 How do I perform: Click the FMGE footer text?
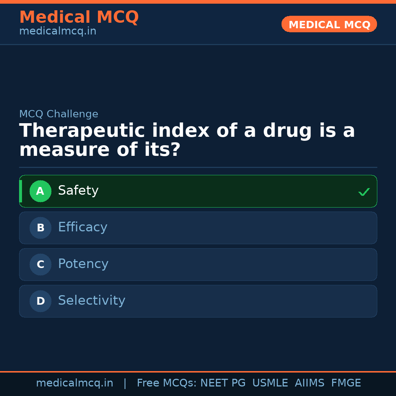tap(346, 383)
